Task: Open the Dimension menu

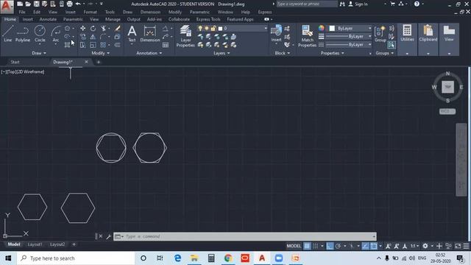Action: coord(150,12)
